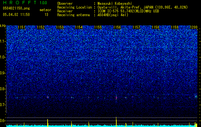Click the 1154 time marker
The height and width of the screenshot is (127, 201).
79,27
